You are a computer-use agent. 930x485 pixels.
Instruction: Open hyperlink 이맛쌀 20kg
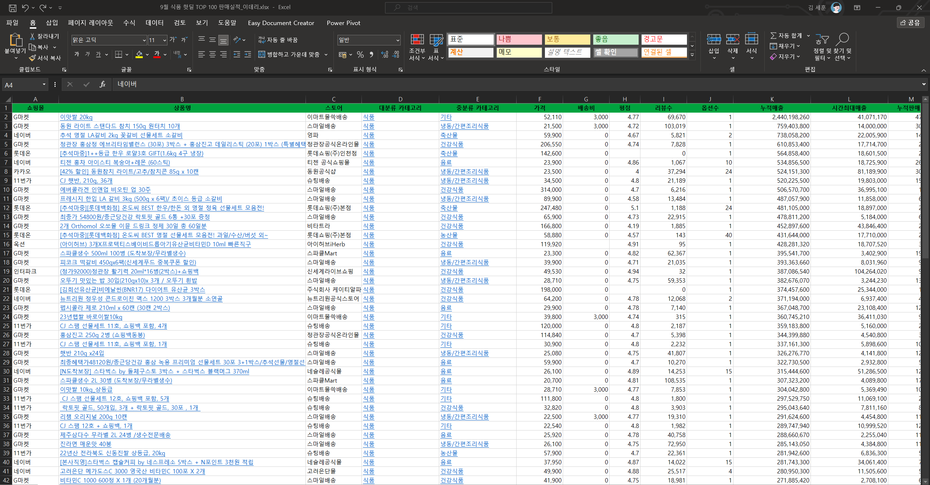click(x=76, y=117)
